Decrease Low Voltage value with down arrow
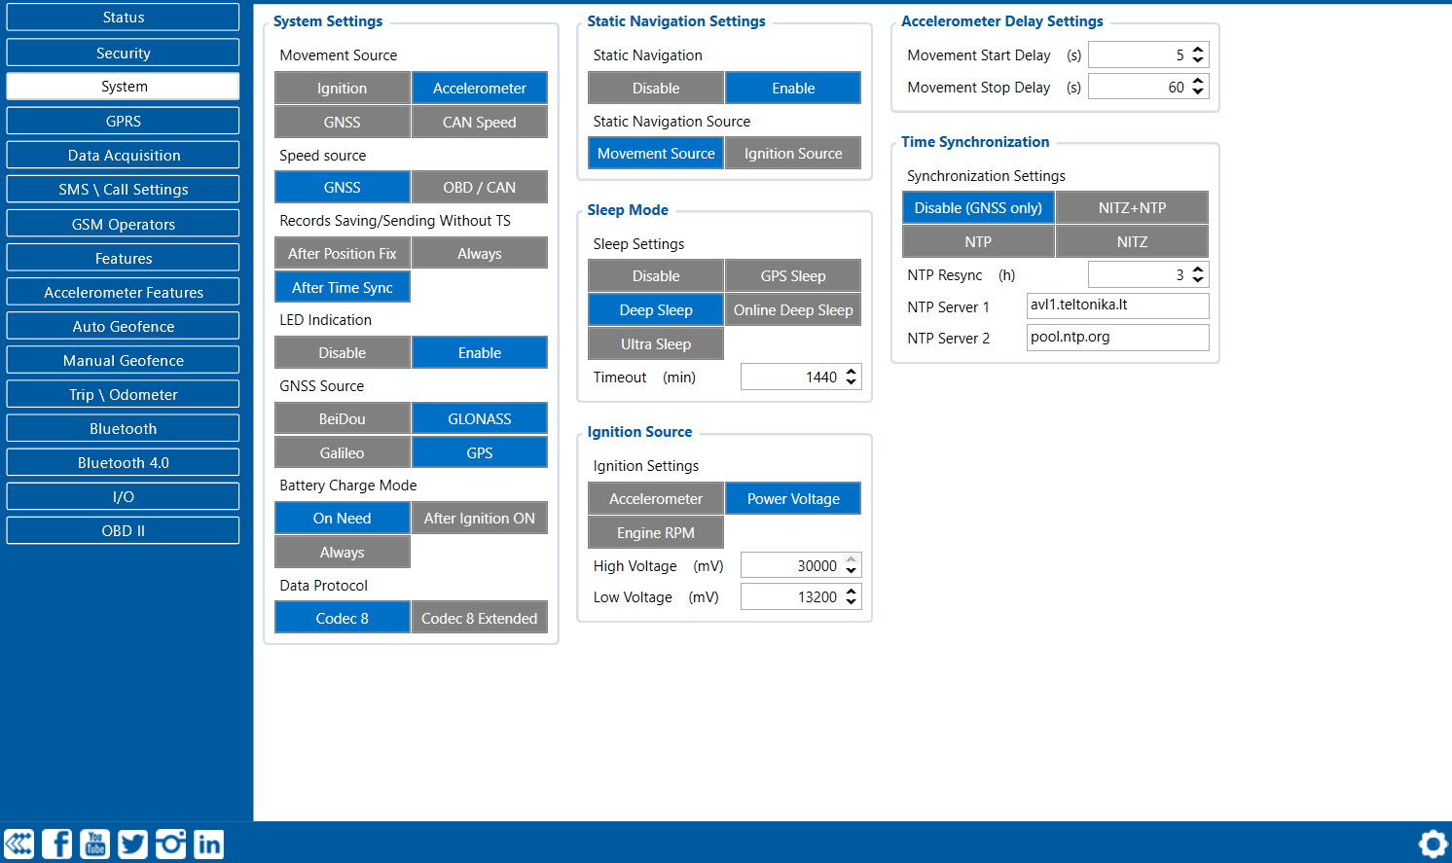 point(852,602)
